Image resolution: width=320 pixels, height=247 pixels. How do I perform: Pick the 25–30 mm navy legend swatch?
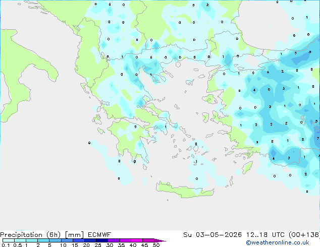(x=102, y=240)
